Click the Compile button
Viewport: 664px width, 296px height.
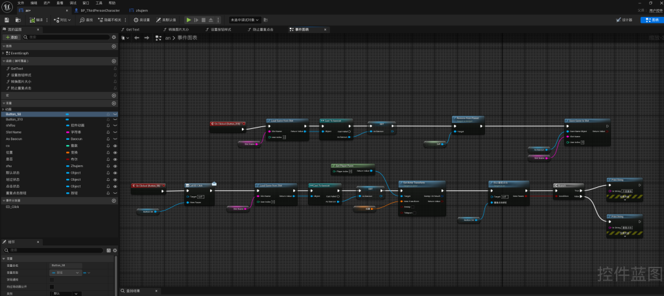[x=38, y=20]
